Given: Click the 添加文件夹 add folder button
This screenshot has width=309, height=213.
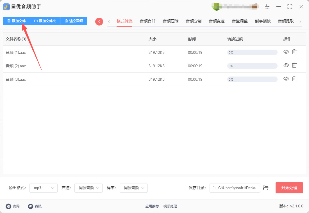Looking at the screenshot, I should click(45, 21).
